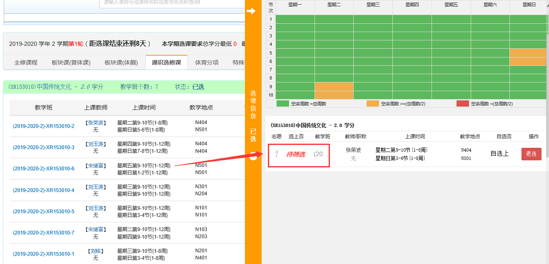The width and height of the screenshot is (549, 264).
Task: Click the 选课信息 label on orange sidebar
Action: [253, 105]
